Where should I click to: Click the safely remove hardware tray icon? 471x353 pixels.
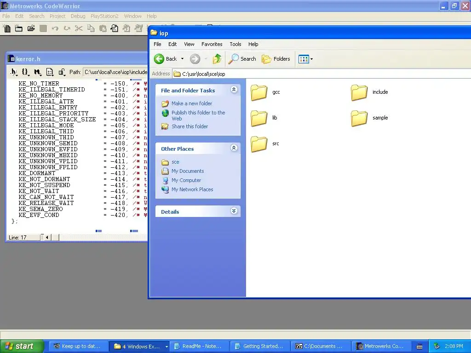tap(437, 347)
